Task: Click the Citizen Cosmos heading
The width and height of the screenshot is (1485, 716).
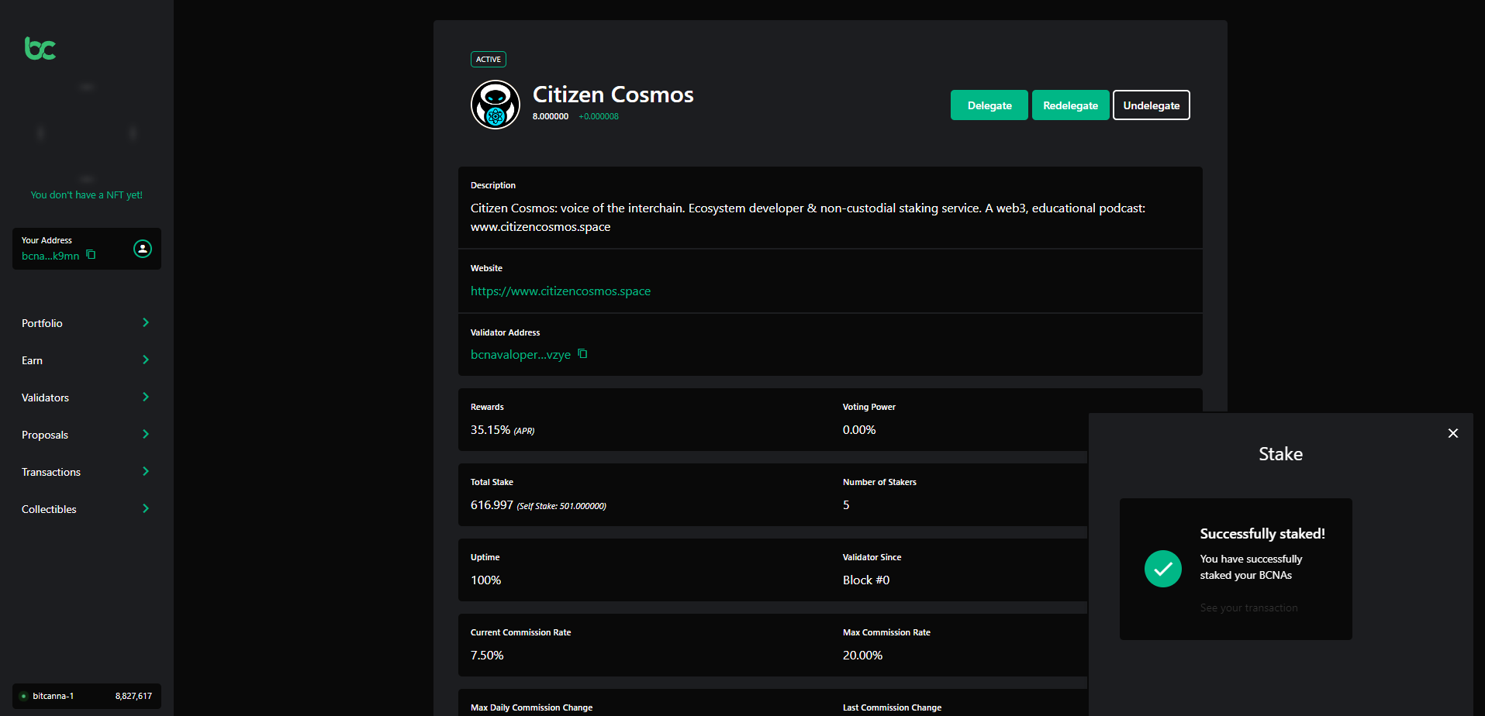Action: click(613, 95)
